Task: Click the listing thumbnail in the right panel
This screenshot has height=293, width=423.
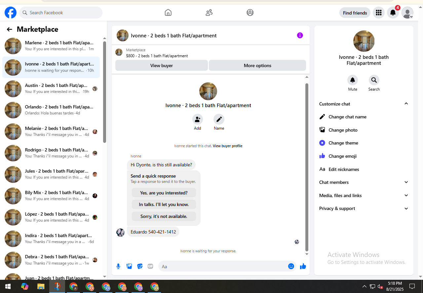Action: click(364, 41)
